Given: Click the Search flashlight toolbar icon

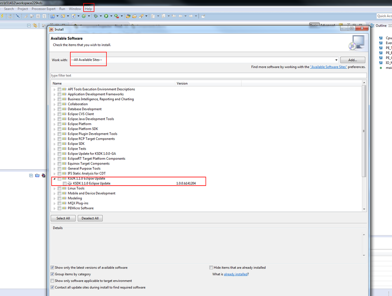Looking at the screenshot, I should coord(141,16).
